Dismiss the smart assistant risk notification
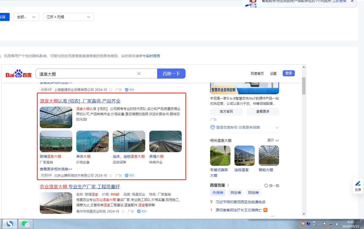364x229 pixels. pyautogui.click(x=352, y=1)
